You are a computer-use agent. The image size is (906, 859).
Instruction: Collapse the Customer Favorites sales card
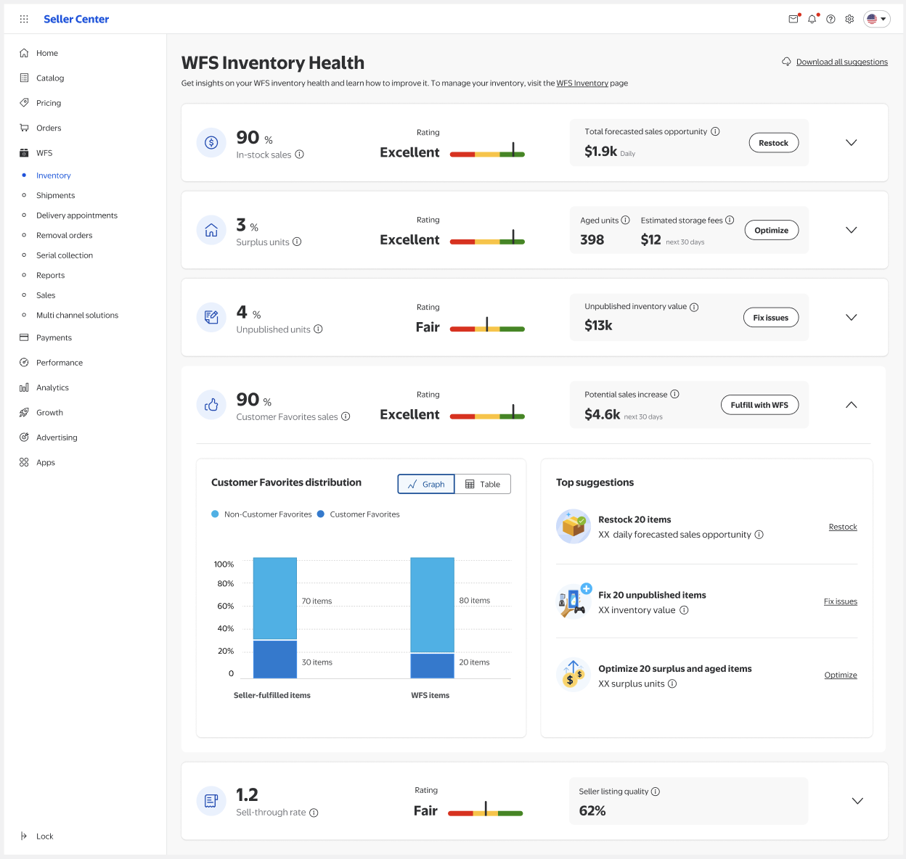tap(852, 405)
